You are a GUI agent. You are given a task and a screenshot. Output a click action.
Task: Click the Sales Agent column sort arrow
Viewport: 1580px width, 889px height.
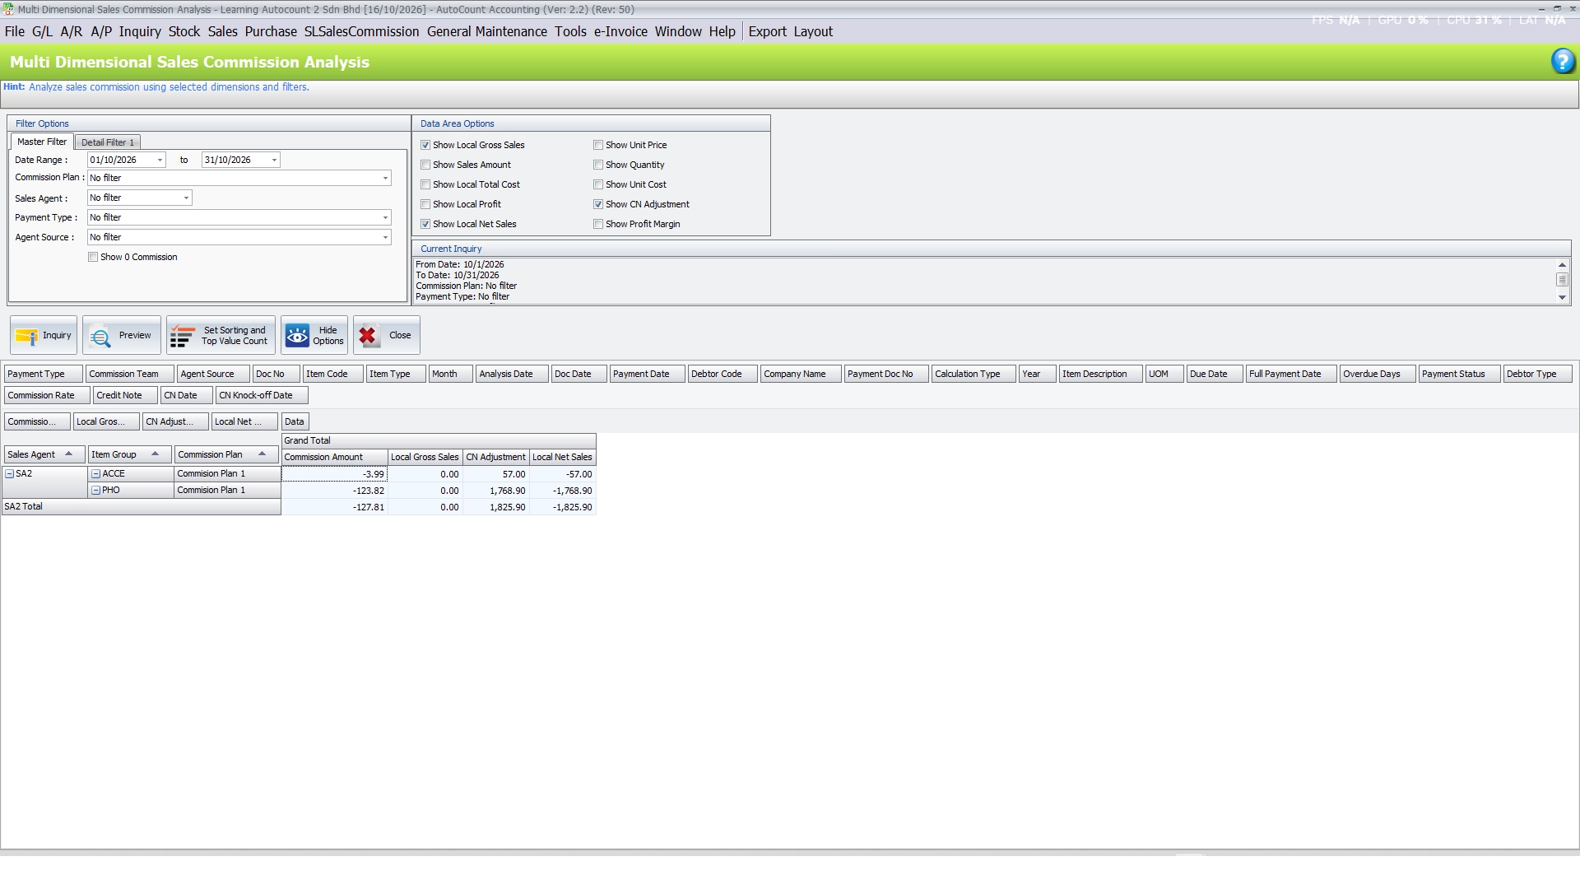tap(69, 454)
